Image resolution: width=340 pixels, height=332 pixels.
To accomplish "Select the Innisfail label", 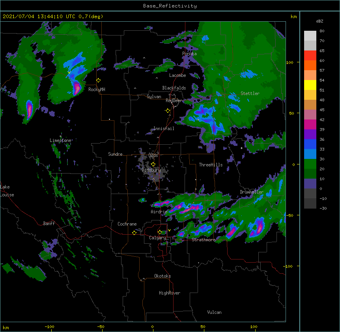I will tap(164, 129).
